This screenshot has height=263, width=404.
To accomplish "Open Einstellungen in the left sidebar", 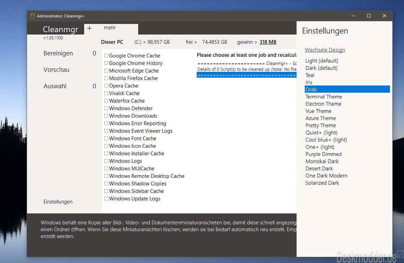I will 58,202.
